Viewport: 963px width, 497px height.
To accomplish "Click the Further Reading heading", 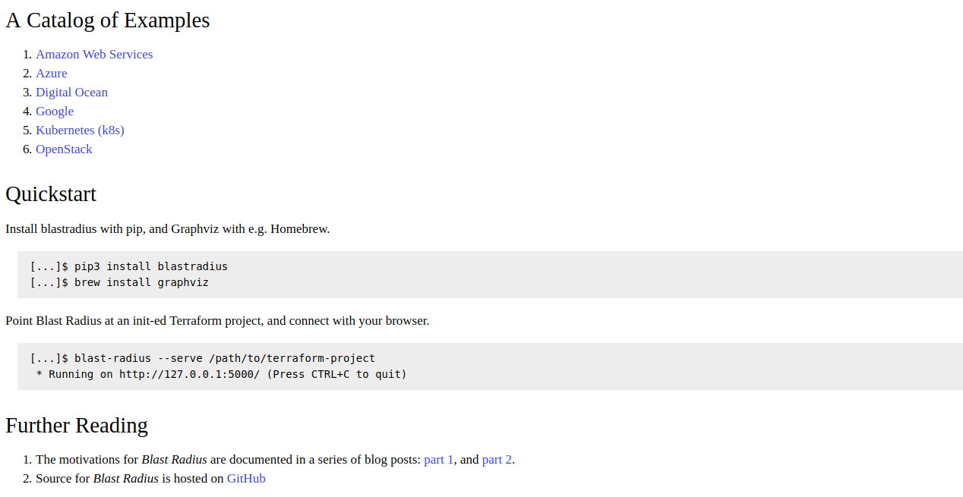I will click(x=77, y=426).
